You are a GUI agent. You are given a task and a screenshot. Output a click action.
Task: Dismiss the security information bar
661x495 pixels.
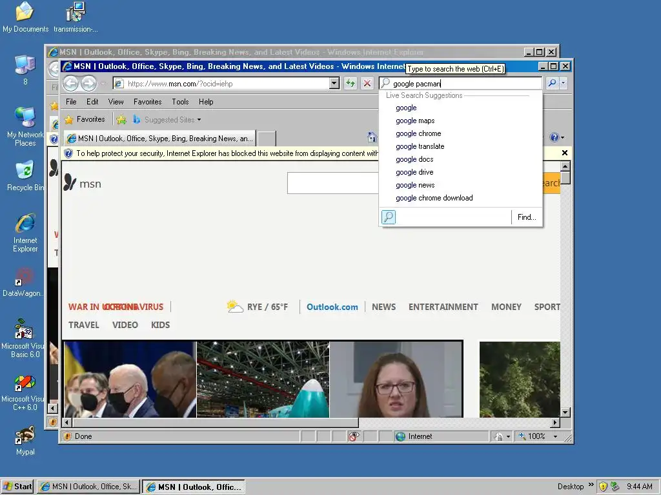565,153
